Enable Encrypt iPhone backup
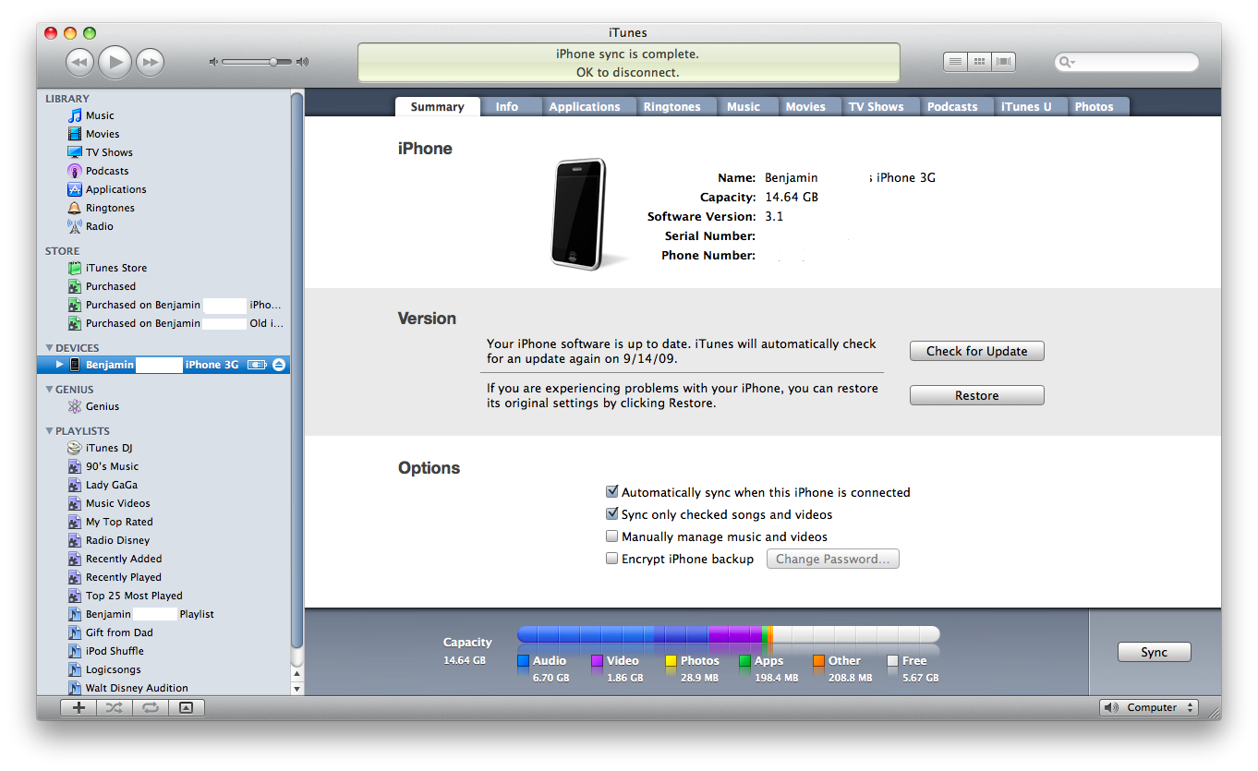This screenshot has height=771, width=1258. 611,559
